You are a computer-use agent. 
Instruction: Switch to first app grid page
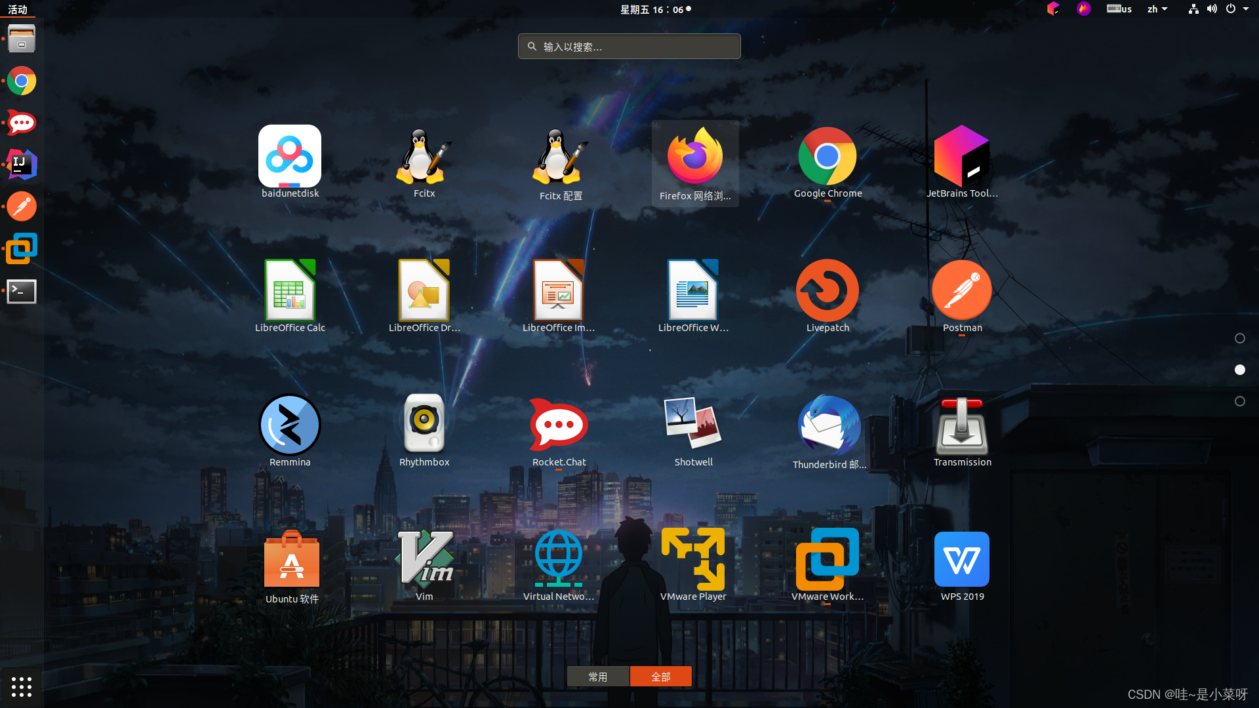tap(1239, 338)
